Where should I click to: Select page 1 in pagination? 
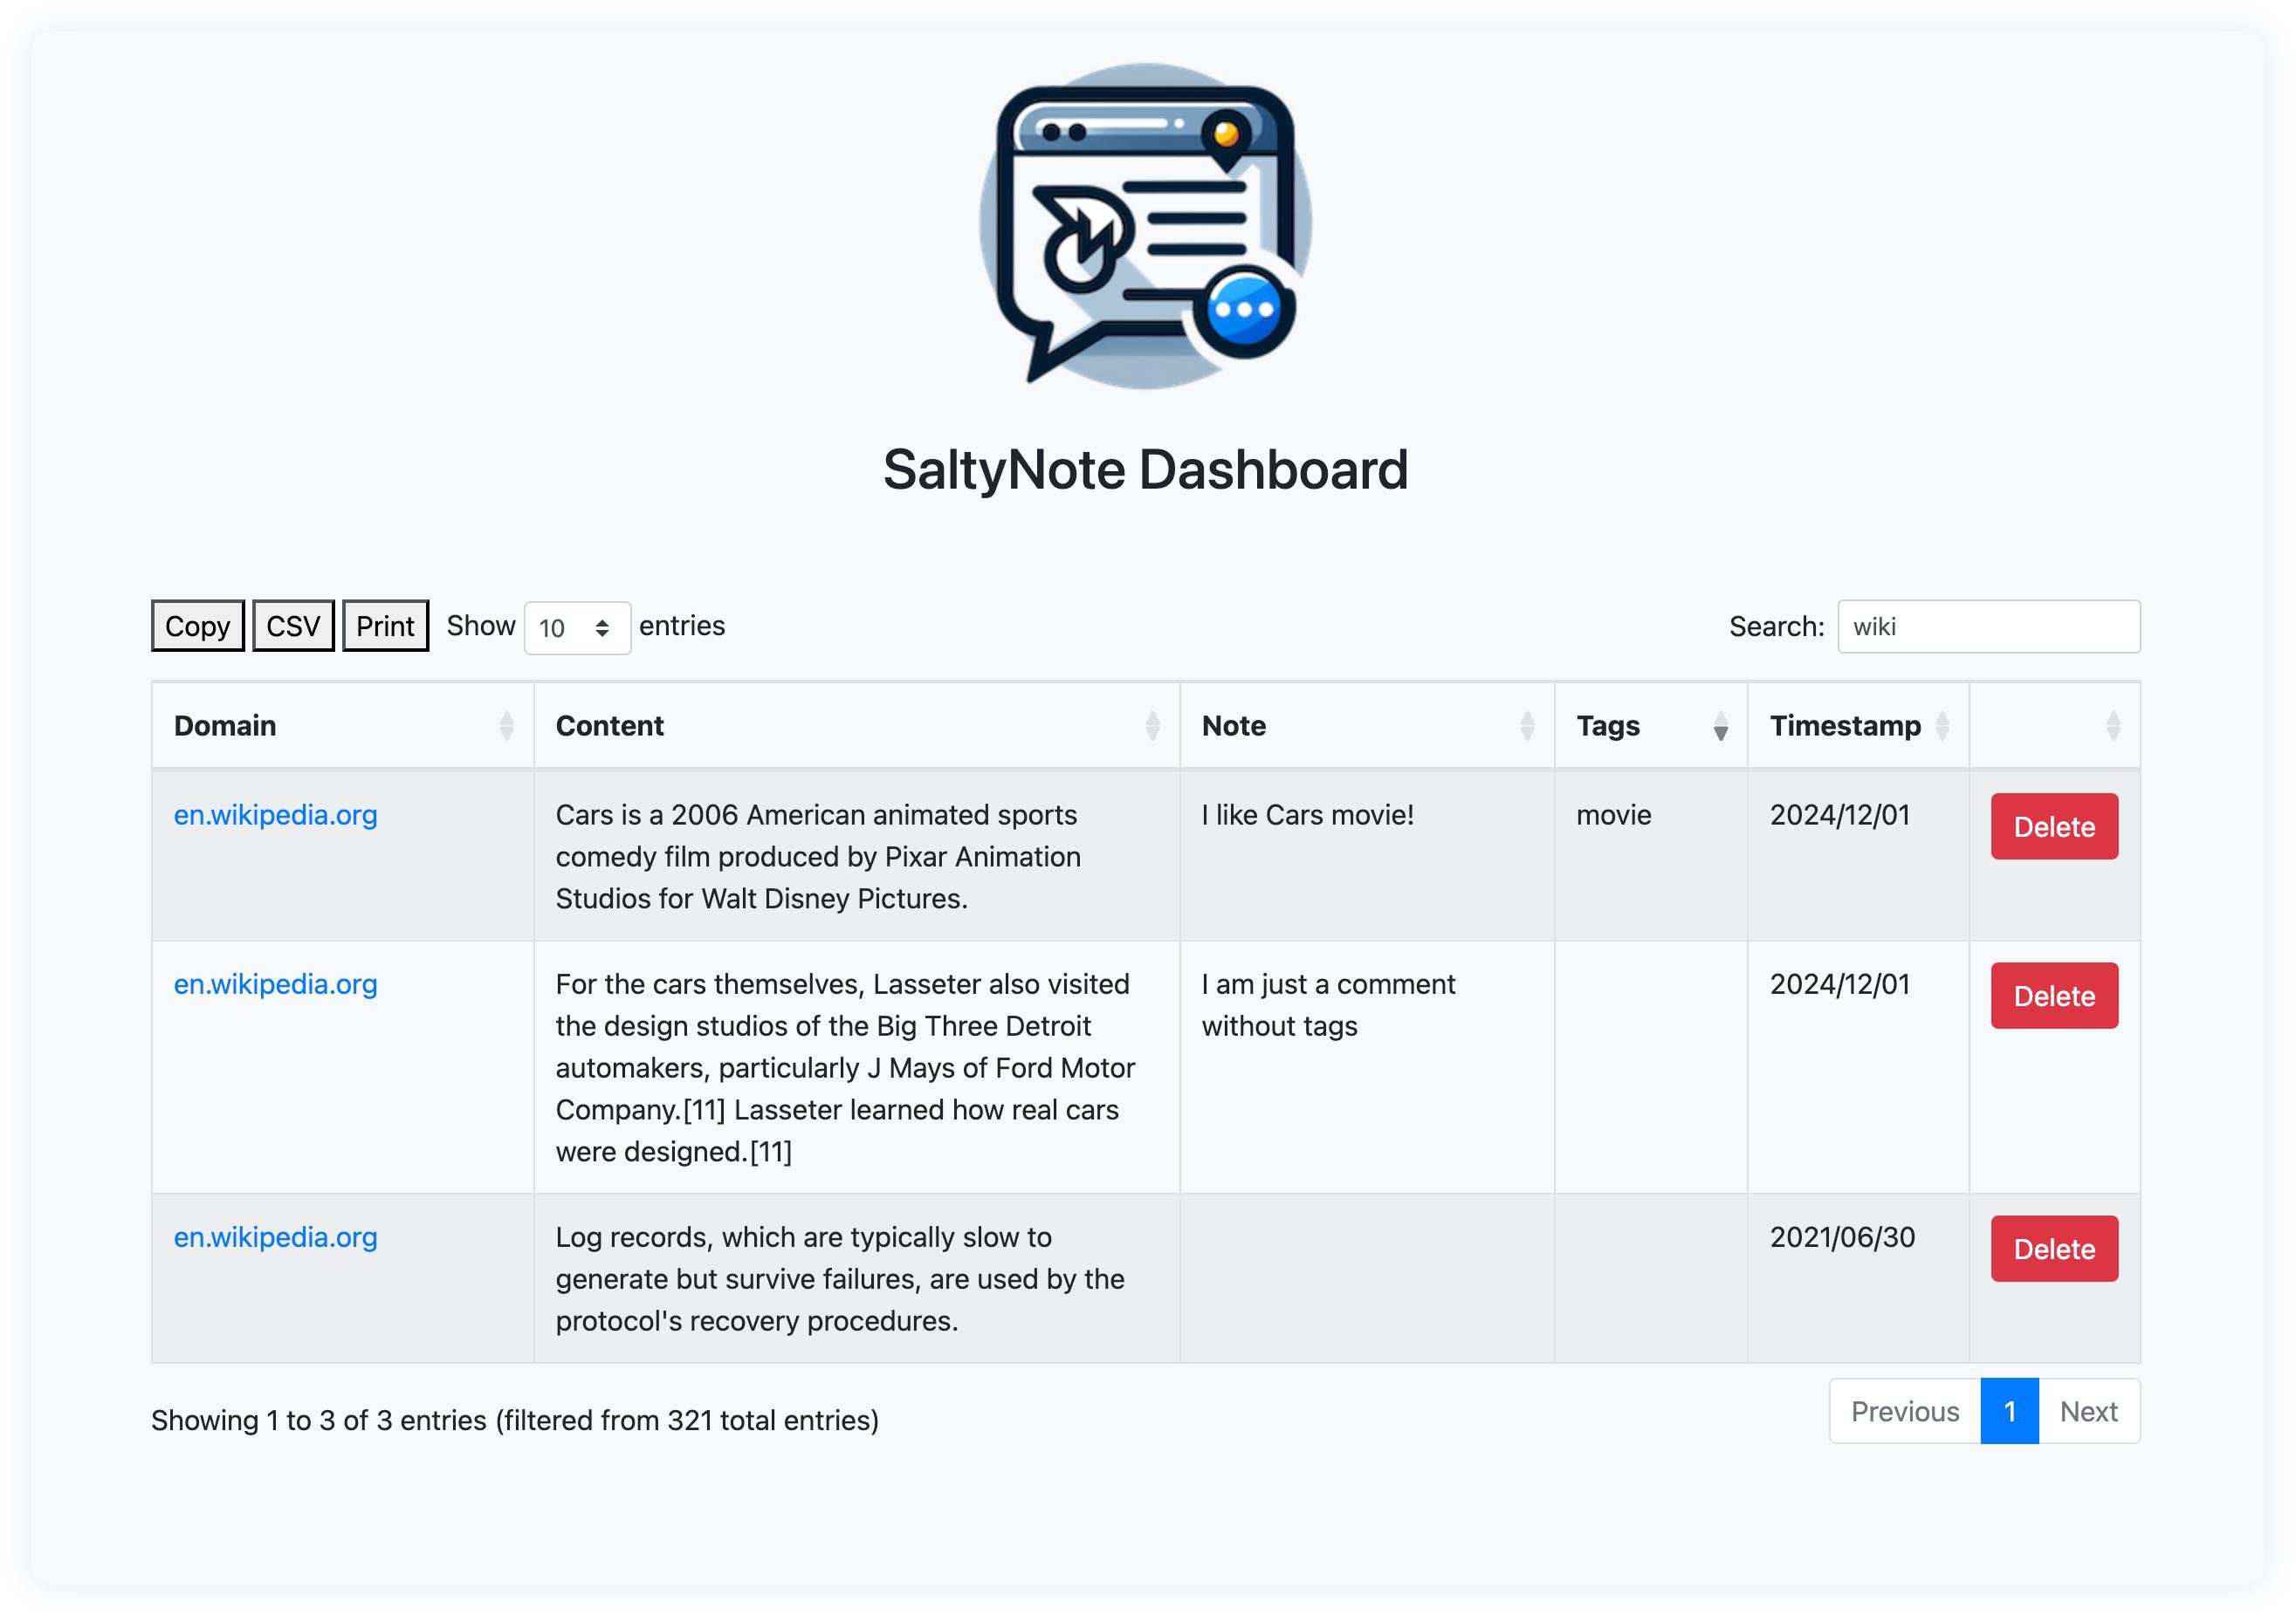pos(2008,1411)
